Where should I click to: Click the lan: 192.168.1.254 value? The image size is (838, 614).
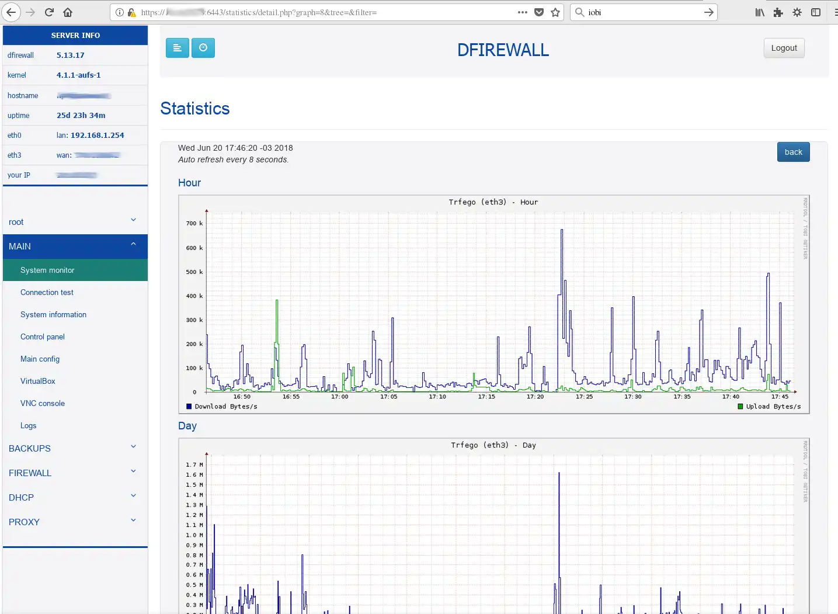pos(91,136)
